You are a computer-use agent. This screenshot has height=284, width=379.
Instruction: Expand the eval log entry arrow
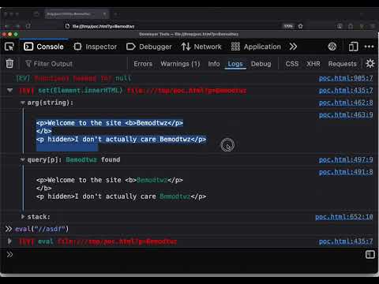tap(9, 241)
